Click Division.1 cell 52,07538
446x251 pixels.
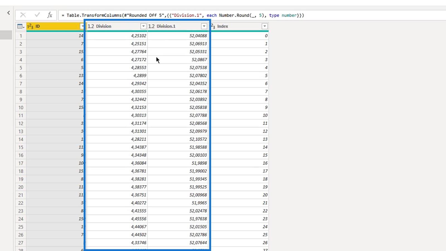pos(178,67)
